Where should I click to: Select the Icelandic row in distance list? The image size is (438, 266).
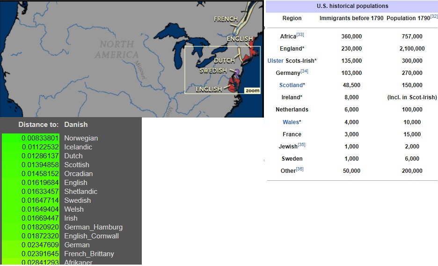tap(72, 147)
